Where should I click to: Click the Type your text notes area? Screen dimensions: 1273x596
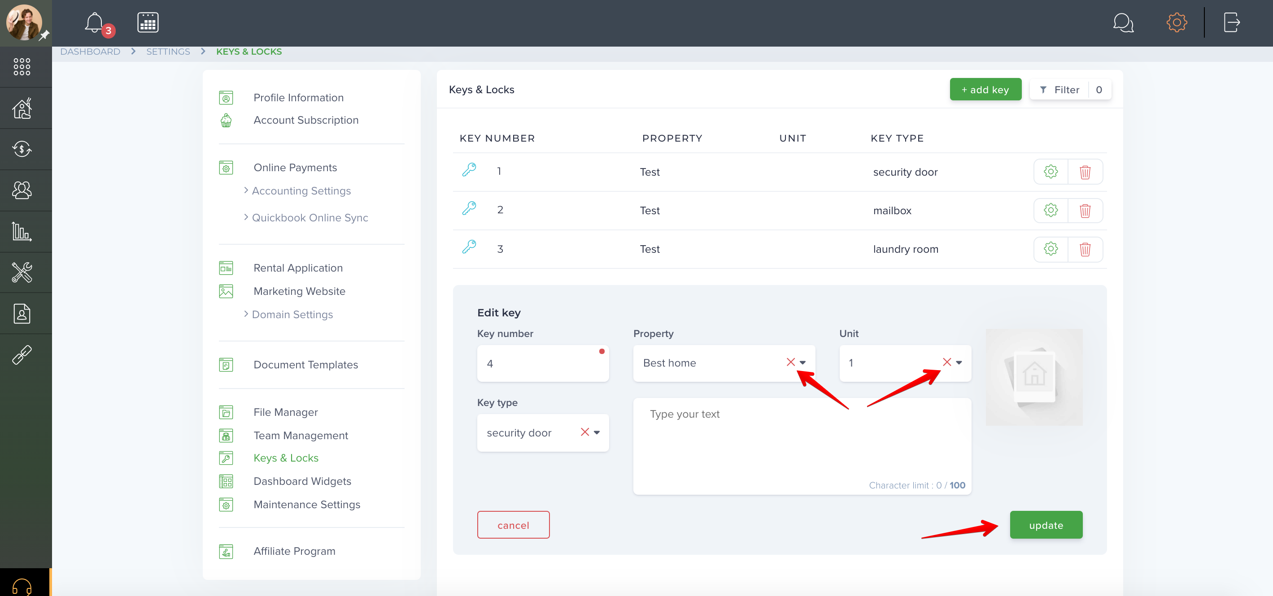click(x=802, y=446)
